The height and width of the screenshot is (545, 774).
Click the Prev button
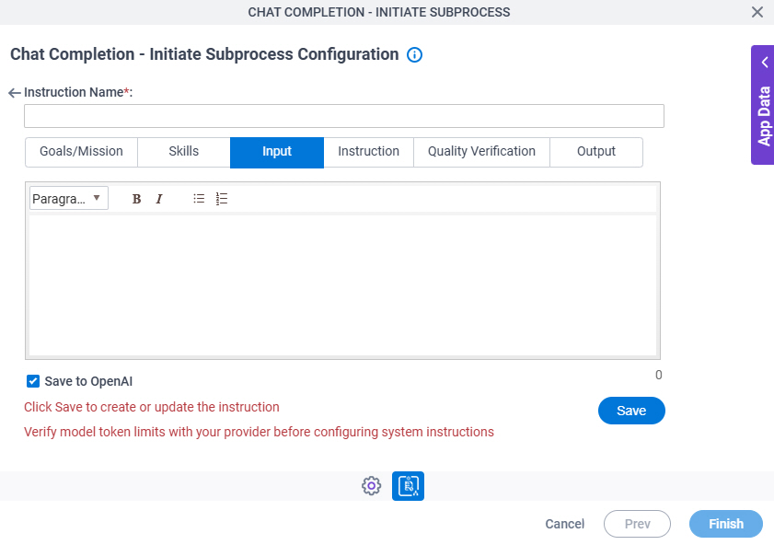click(637, 524)
